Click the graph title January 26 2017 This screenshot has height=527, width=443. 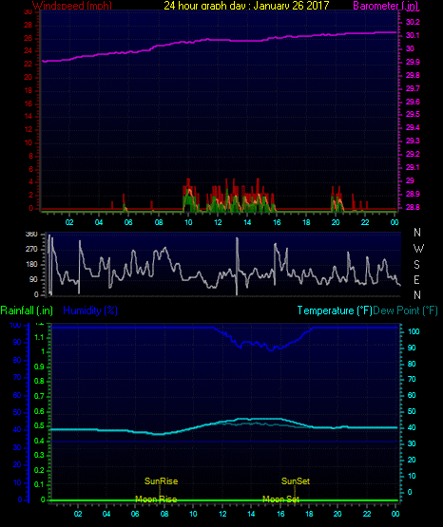tap(291, 5)
